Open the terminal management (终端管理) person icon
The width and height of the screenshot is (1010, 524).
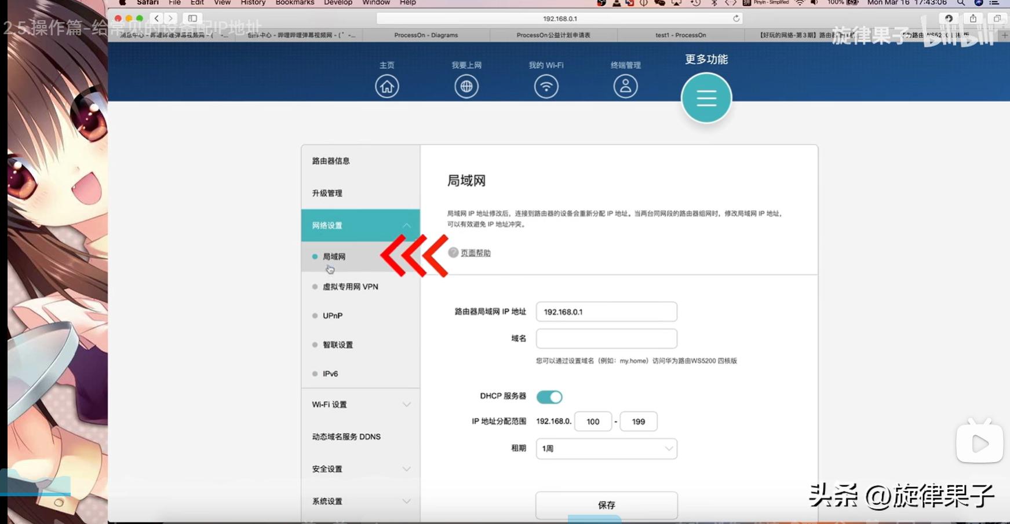pyautogui.click(x=625, y=86)
